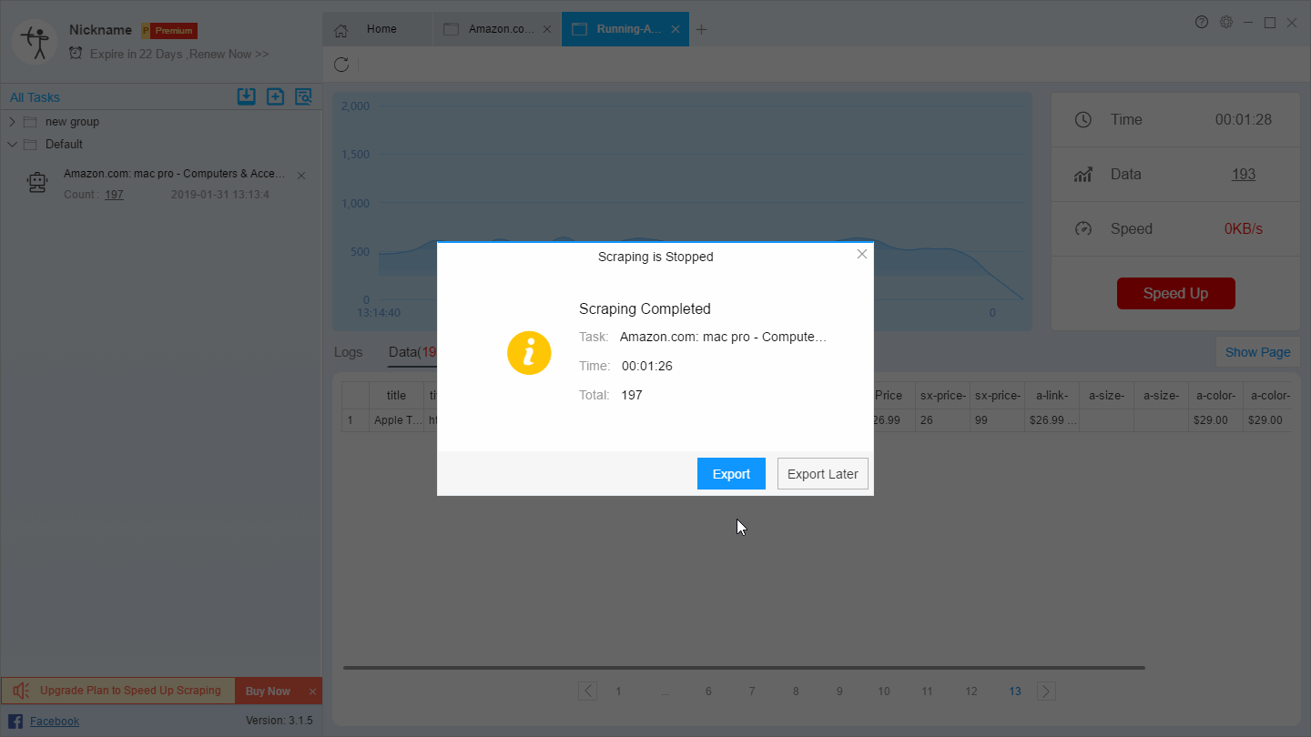Open the task Count 197 link
The image size is (1311, 737).
[x=114, y=195]
